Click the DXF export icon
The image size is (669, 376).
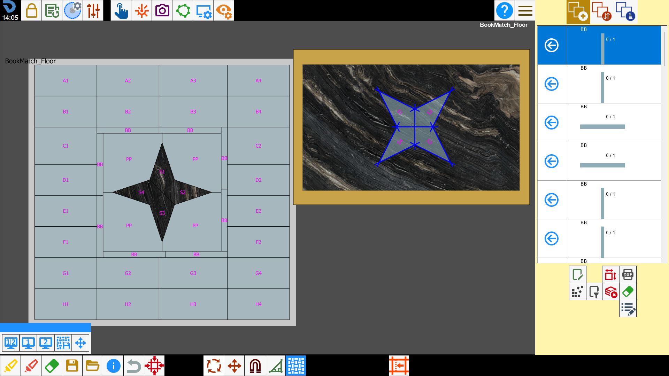(x=628, y=274)
